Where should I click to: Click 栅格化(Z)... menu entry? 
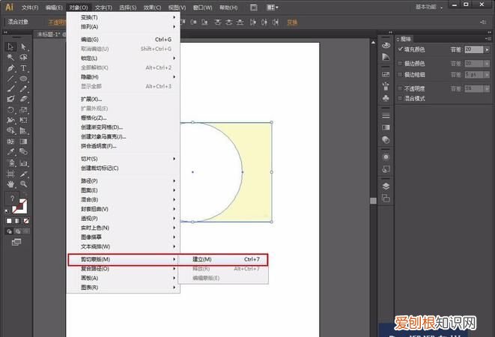coord(123,118)
